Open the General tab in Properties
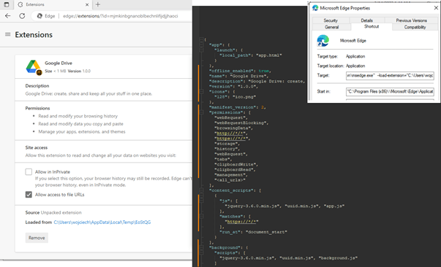This screenshot has width=441, height=267. point(331,27)
